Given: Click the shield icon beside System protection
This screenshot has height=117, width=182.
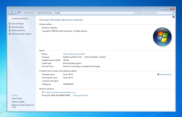Looking at the screenshot, I should 10,31.
